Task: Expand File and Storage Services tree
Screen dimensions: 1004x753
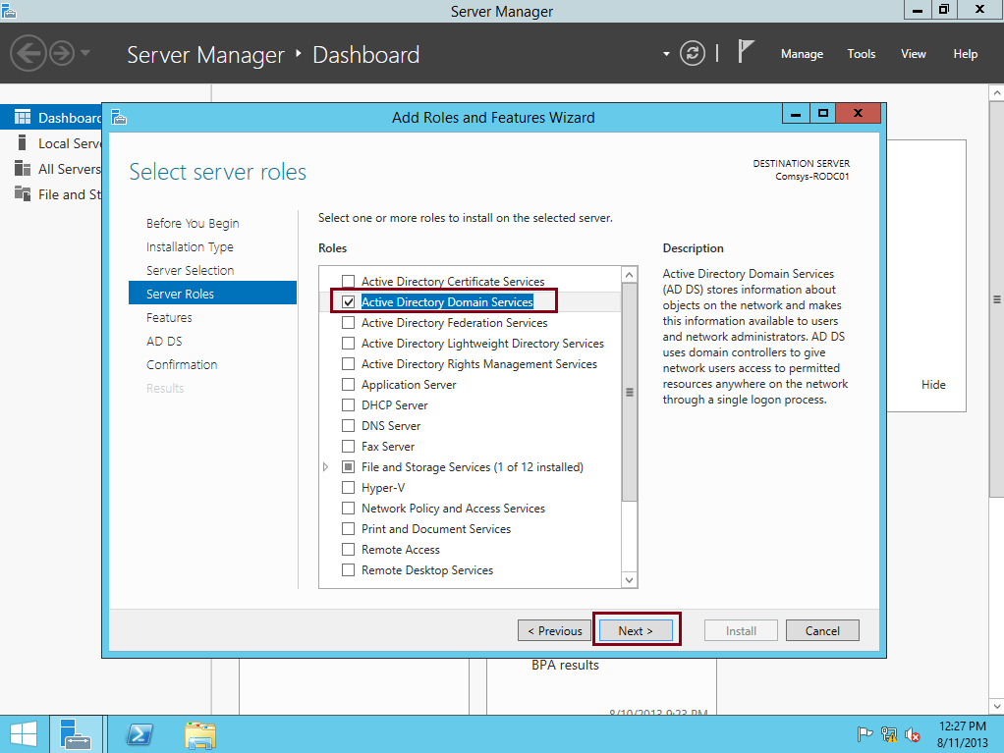Action: point(326,467)
